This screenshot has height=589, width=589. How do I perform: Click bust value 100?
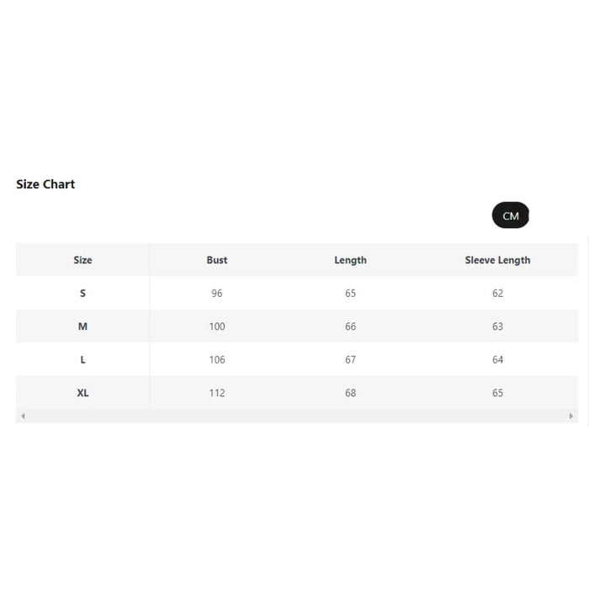click(217, 326)
